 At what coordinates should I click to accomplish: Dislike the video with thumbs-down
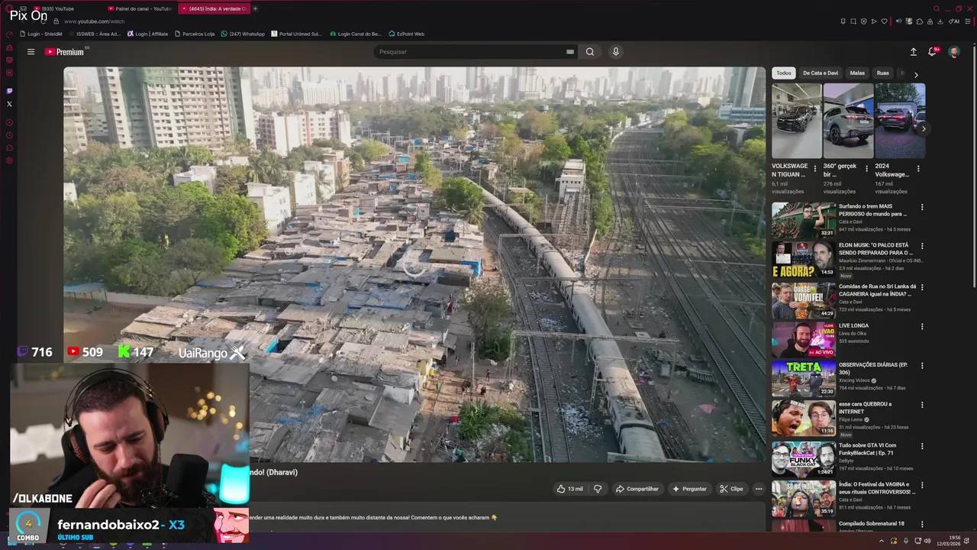point(598,489)
